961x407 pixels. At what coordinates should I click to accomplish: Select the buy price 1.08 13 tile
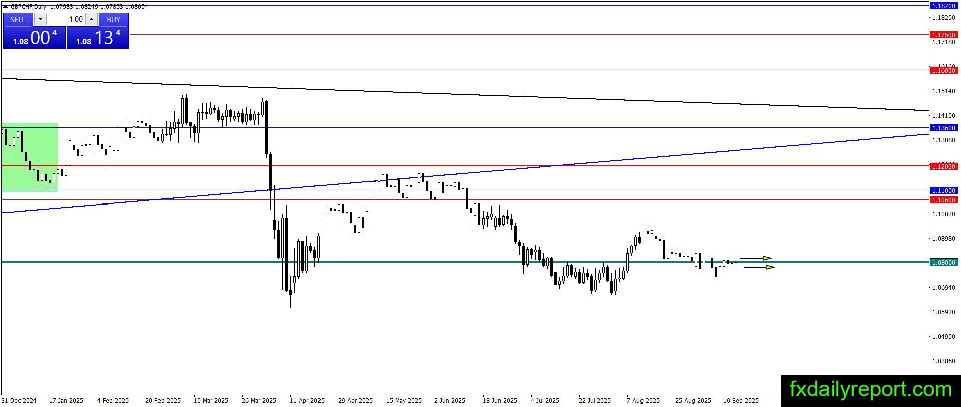pos(98,38)
